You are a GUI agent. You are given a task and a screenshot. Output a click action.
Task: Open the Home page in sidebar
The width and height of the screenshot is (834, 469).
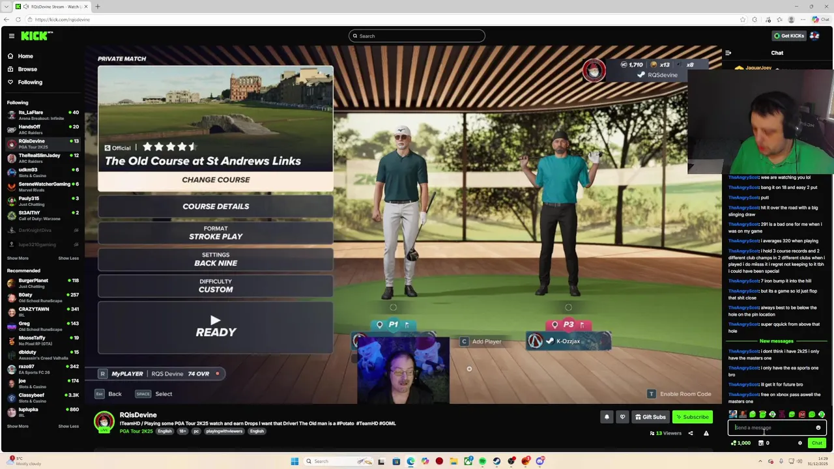point(25,56)
